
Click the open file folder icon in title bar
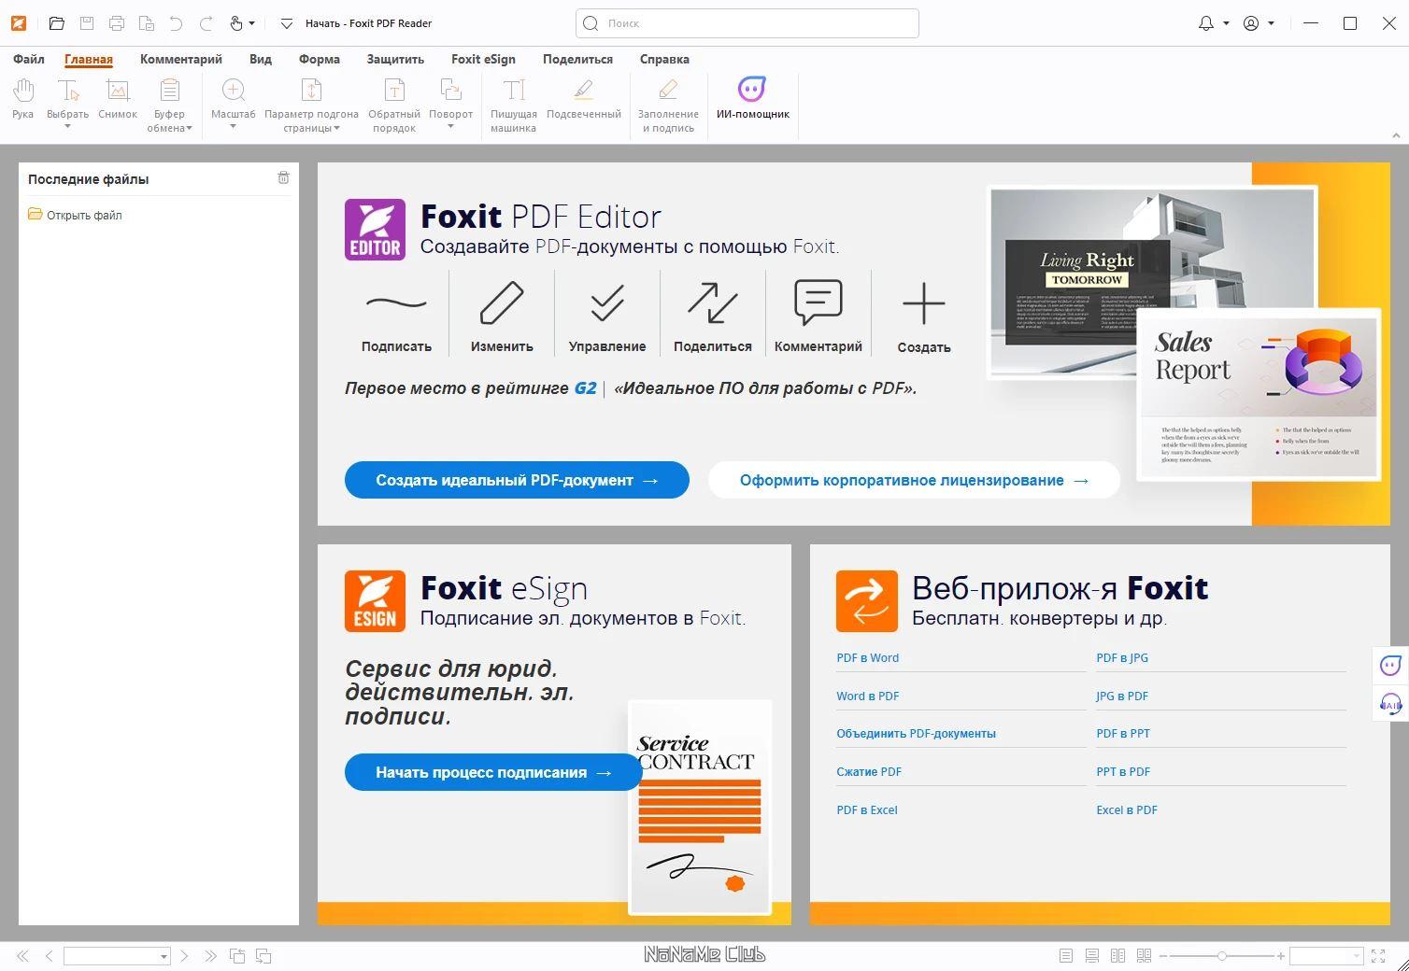click(x=57, y=23)
